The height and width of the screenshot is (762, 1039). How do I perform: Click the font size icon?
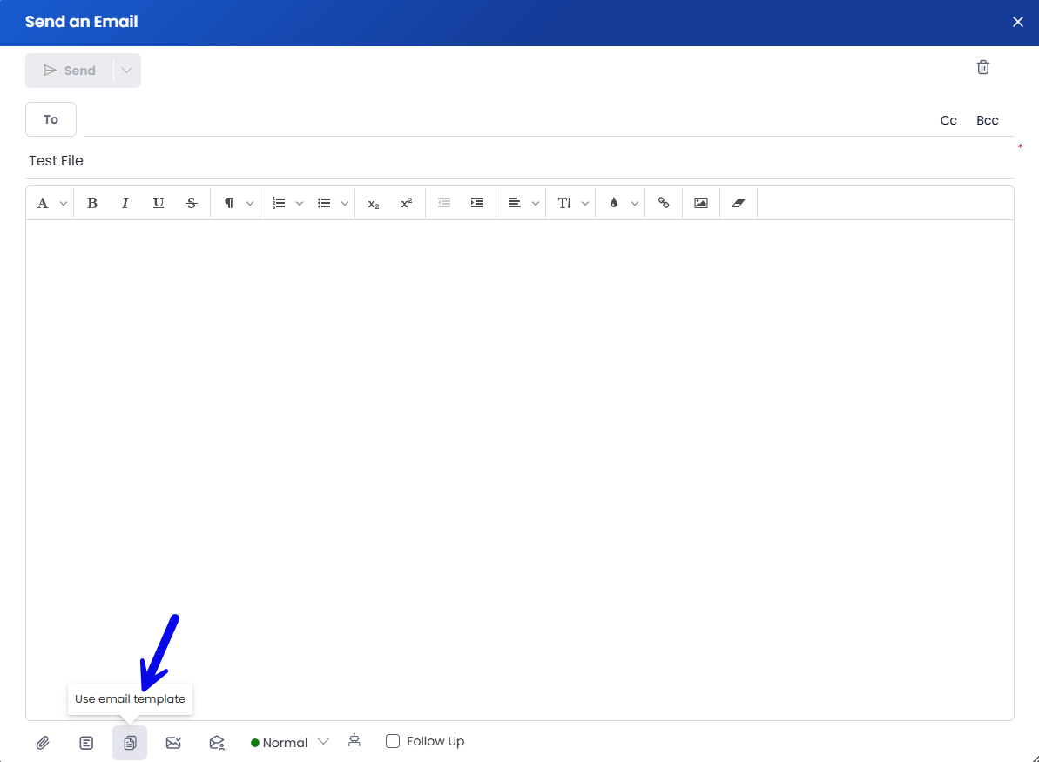point(563,204)
